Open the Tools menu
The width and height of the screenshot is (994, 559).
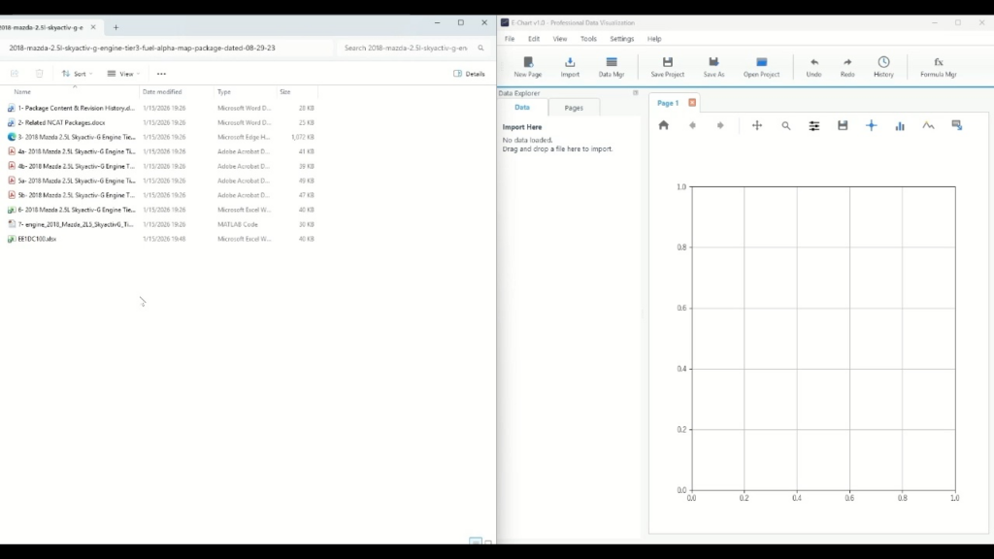point(588,39)
